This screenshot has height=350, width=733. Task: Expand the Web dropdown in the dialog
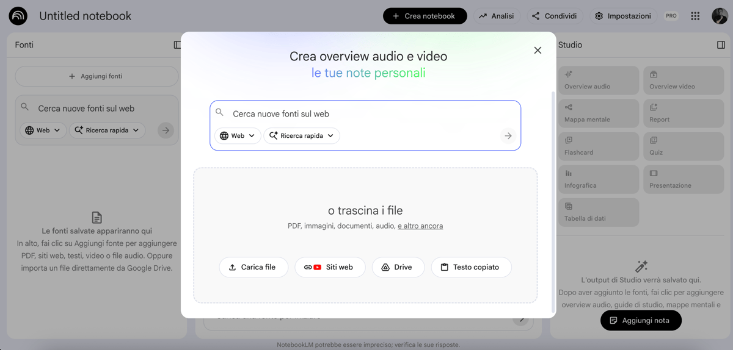click(x=238, y=136)
